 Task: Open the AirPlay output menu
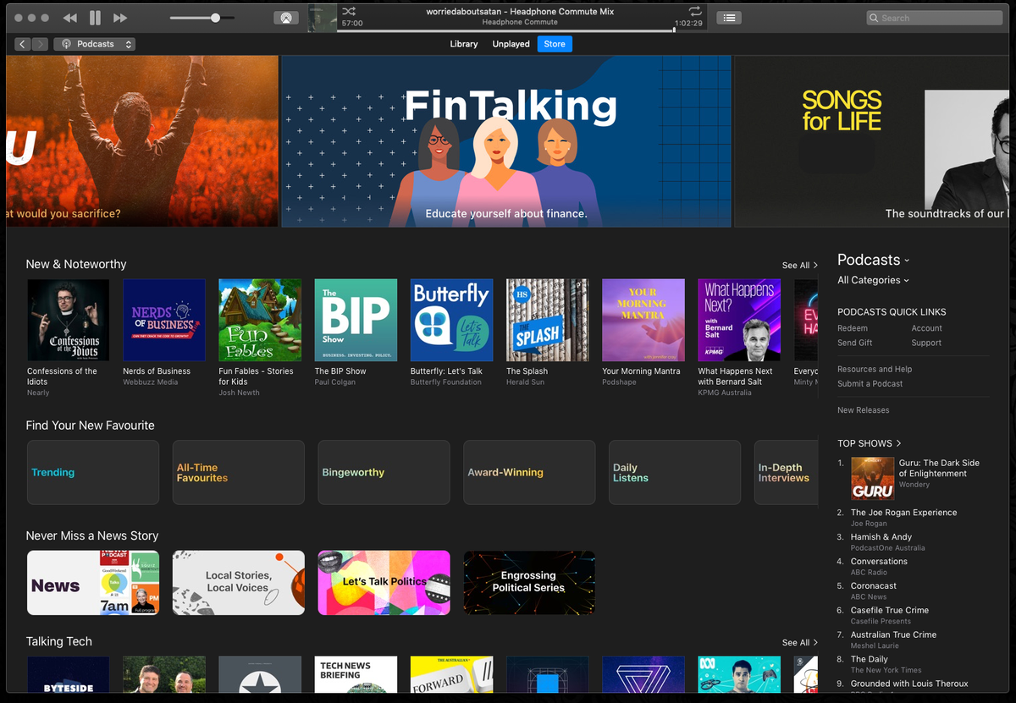click(286, 18)
